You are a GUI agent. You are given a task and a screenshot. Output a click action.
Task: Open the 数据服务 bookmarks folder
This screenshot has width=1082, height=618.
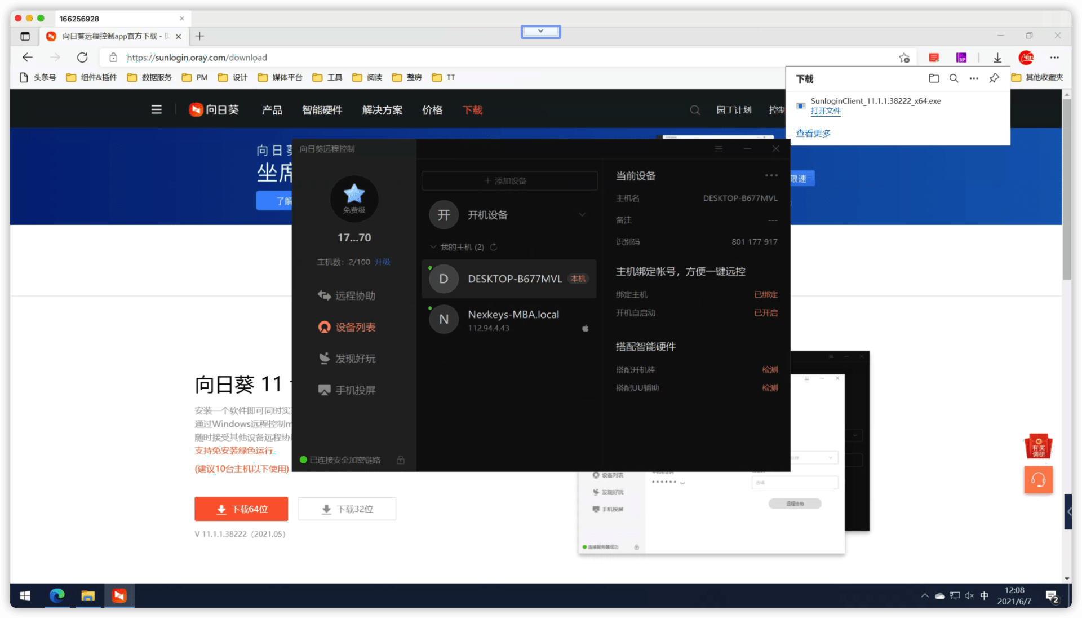[149, 77]
